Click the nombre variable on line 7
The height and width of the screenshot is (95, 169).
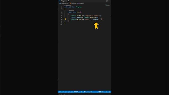95,19
